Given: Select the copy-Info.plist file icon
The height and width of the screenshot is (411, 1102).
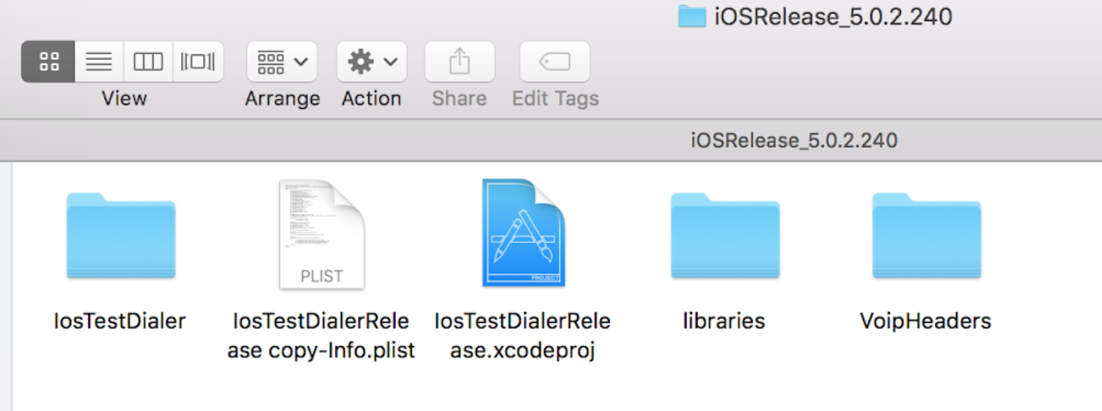Looking at the screenshot, I should coord(322,234).
